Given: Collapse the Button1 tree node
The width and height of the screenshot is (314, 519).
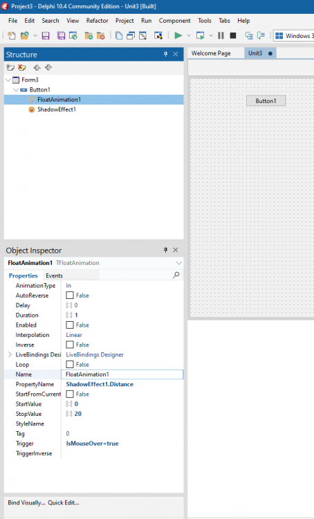Looking at the screenshot, I should (x=15, y=90).
